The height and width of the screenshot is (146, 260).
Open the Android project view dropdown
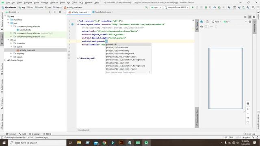tap(13, 12)
